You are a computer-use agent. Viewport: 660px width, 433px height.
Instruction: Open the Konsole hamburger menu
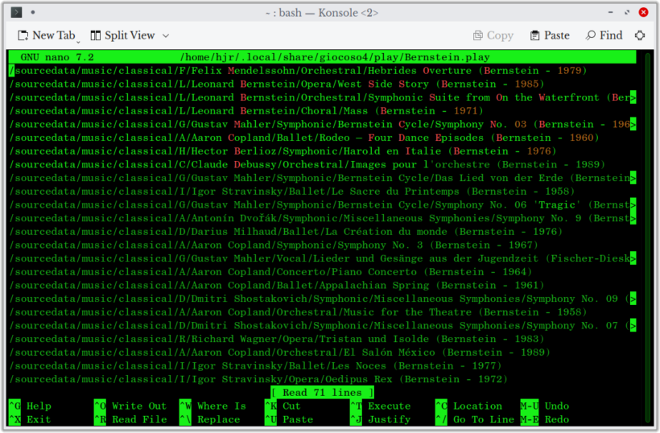(640, 35)
